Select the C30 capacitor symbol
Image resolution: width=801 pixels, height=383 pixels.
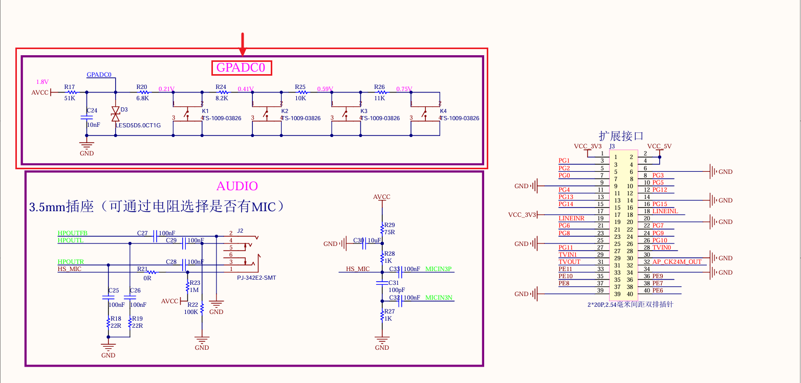click(364, 244)
